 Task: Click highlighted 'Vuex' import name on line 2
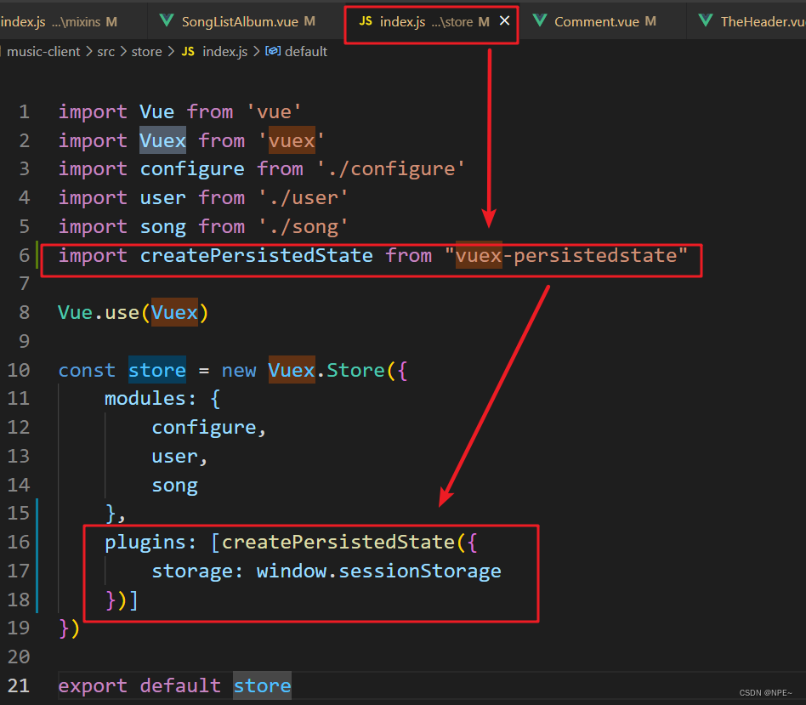162,140
